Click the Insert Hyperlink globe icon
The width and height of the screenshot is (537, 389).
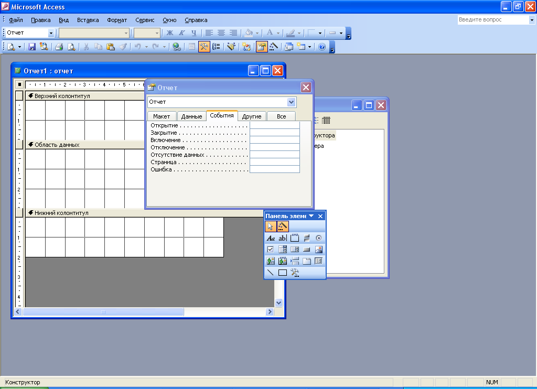pyautogui.click(x=176, y=47)
